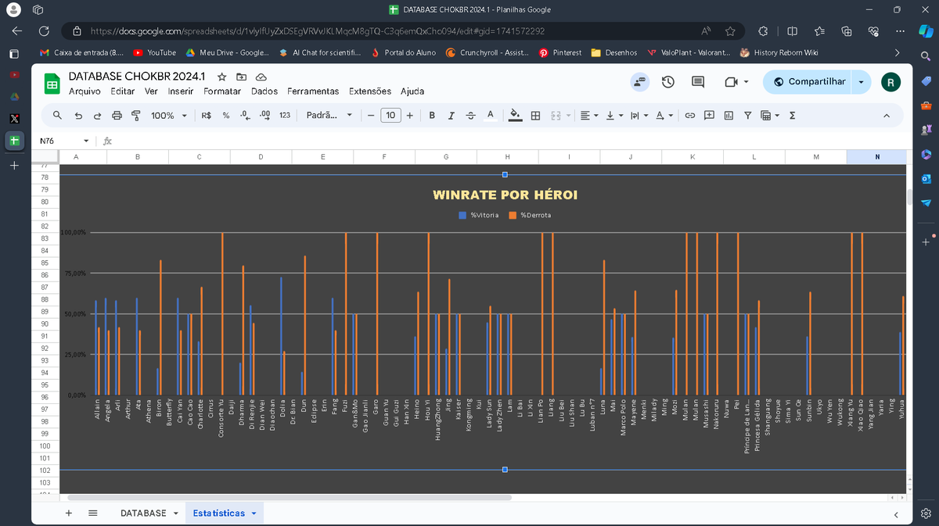
Task: Open the functions Σ icon
Action: click(792, 115)
